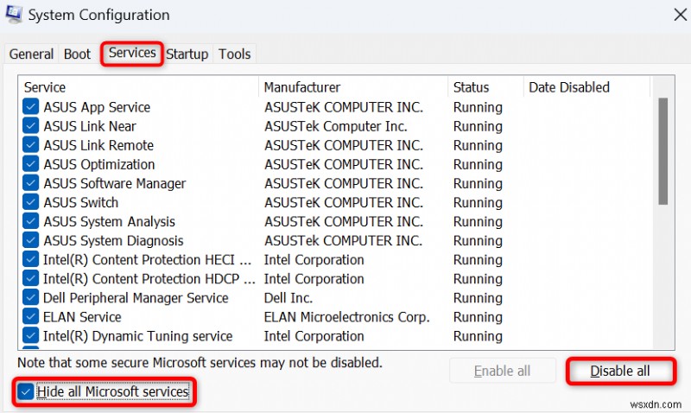The image size is (691, 413).
Task: Uncheck ASUS Software Manager checkbox
Action: tap(30, 183)
